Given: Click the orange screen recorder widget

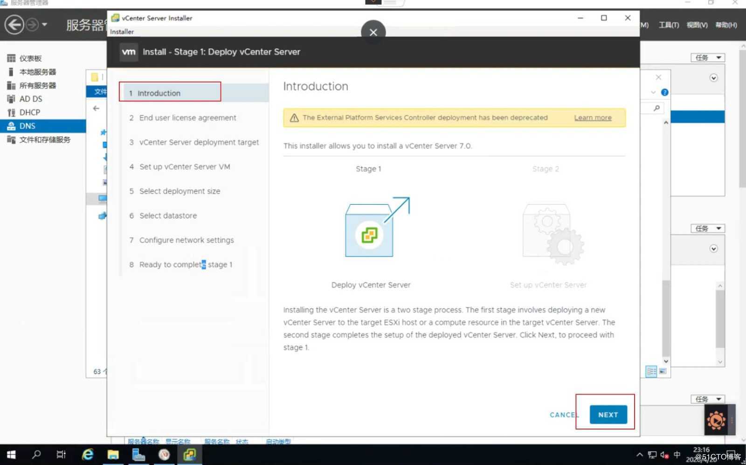Looking at the screenshot, I should click(x=716, y=420).
